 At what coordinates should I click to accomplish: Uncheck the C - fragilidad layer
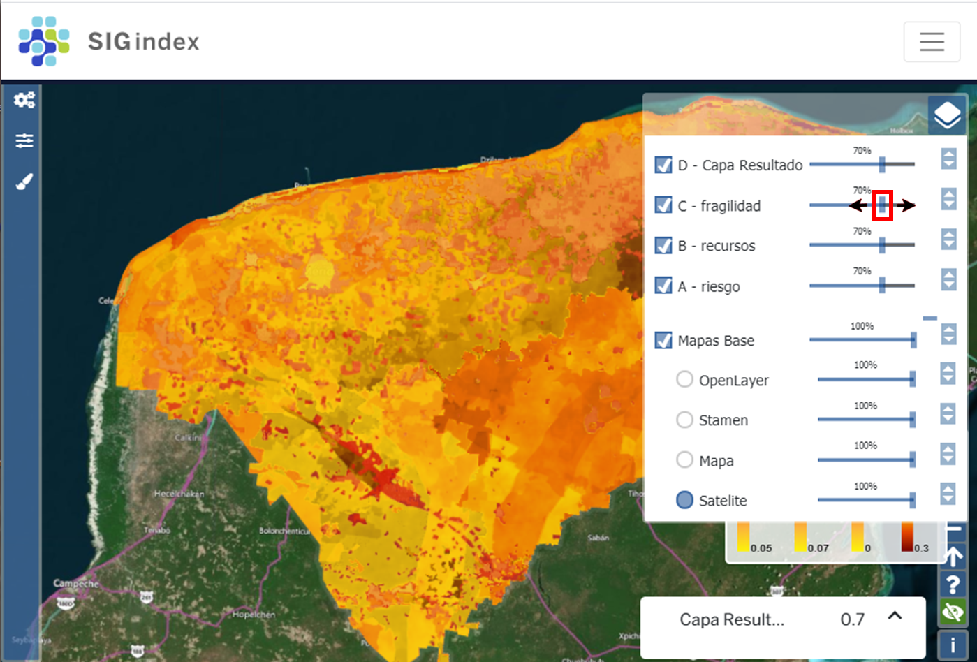(x=663, y=205)
